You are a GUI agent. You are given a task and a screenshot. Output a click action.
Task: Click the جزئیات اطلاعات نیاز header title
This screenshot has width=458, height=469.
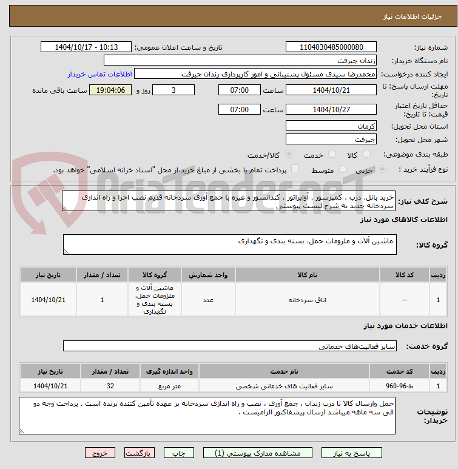[413, 16]
